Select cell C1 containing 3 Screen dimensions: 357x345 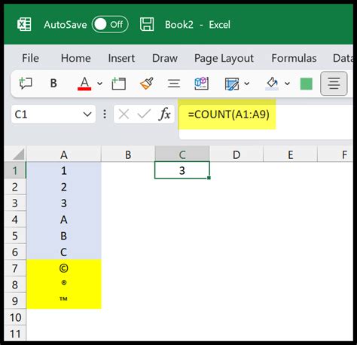[182, 170]
